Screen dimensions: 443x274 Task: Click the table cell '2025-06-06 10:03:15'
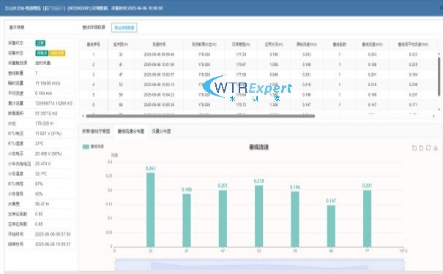pos(159,85)
